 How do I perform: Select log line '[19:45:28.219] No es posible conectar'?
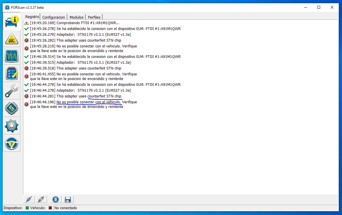83,48
